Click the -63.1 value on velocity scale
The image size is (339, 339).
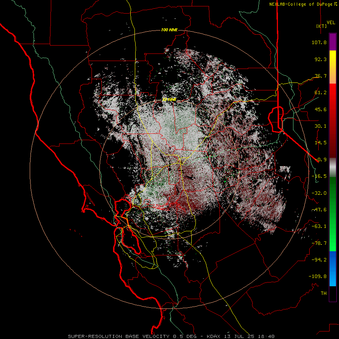tap(319, 226)
